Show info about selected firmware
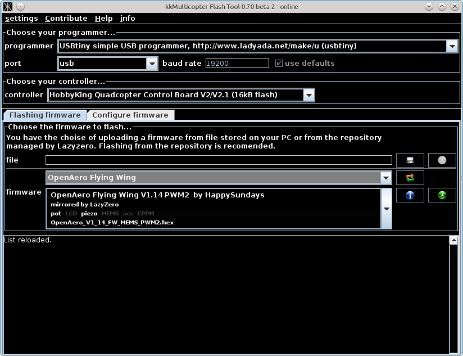463x356 pixels. click(x=410, y=195)
